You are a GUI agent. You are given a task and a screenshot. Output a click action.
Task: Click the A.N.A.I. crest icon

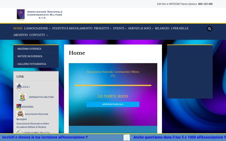point(19,87)
